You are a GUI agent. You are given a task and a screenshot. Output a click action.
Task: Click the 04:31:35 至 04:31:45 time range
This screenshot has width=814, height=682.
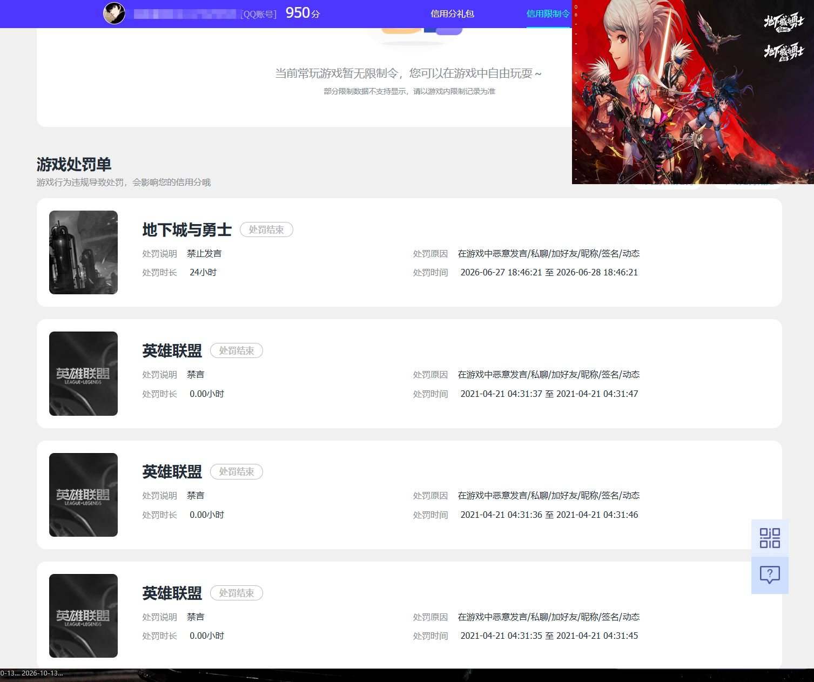[549, 636]
